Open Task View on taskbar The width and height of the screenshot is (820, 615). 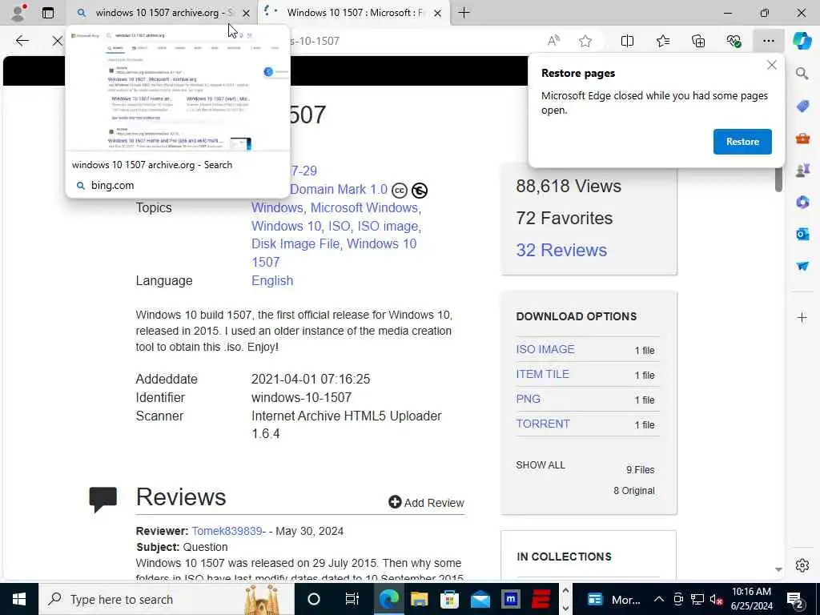click(x=352, y=599)
